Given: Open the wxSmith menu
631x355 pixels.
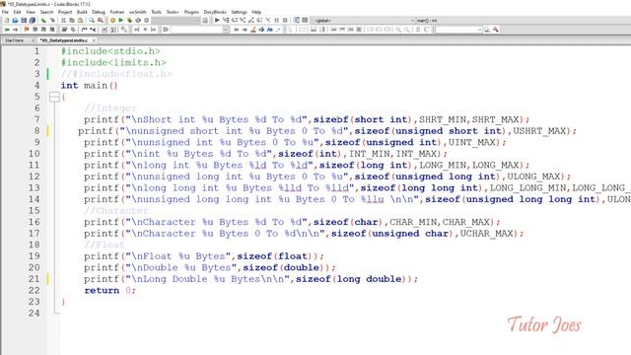Looking at the screenshot, I should pos(138,12).
